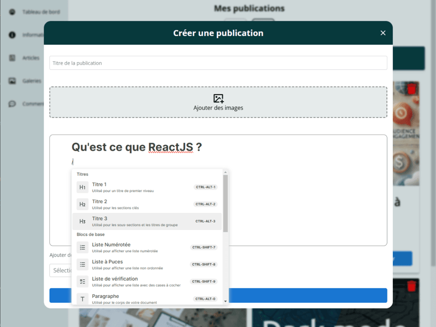Click the H1 icon for Titre 1
This screenshot has height=327, width=436.
[x=82, y=187]
